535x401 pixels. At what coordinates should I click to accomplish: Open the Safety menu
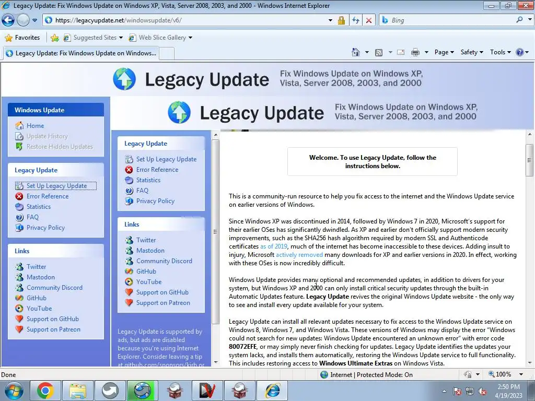click(472, 52)
